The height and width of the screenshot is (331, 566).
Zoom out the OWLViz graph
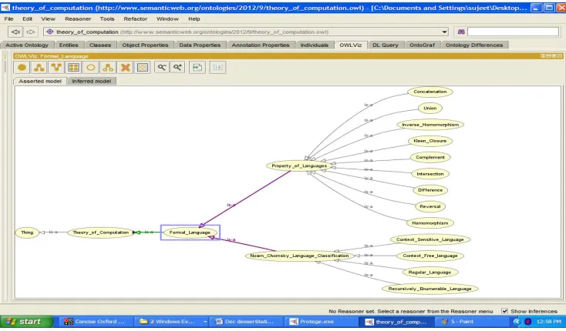click(x=162, y=67)
